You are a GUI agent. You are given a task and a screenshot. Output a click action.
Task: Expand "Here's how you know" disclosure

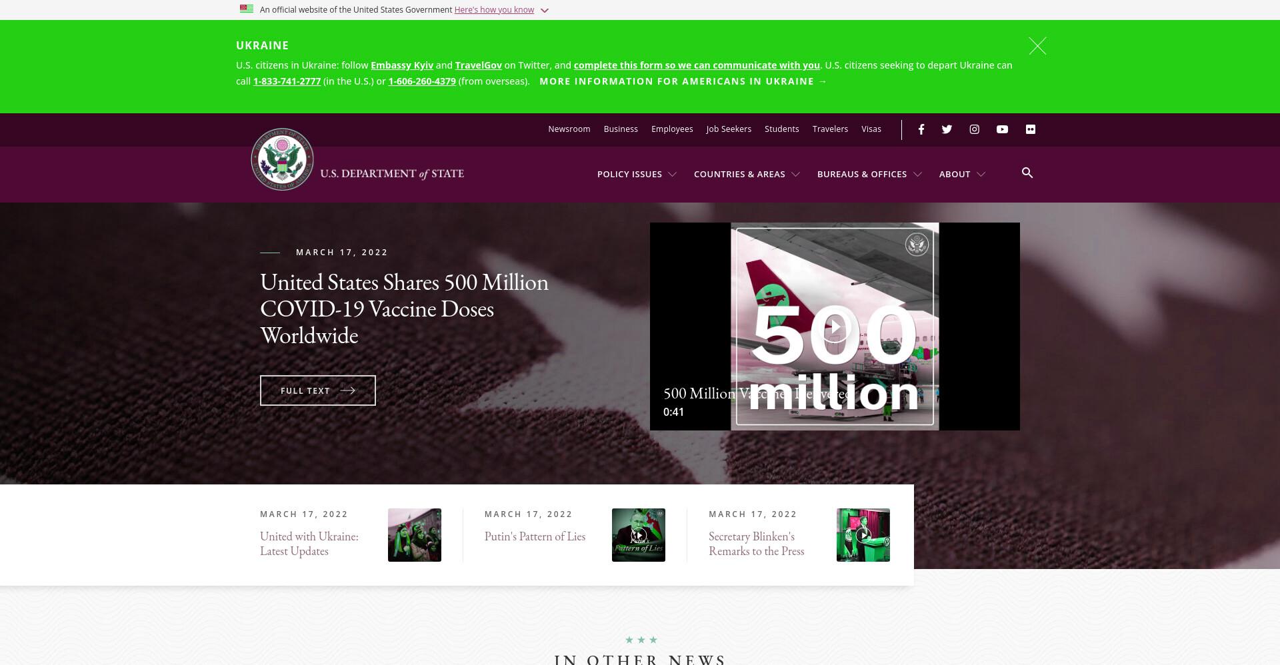pyautogui.click(x=501, y=10)
